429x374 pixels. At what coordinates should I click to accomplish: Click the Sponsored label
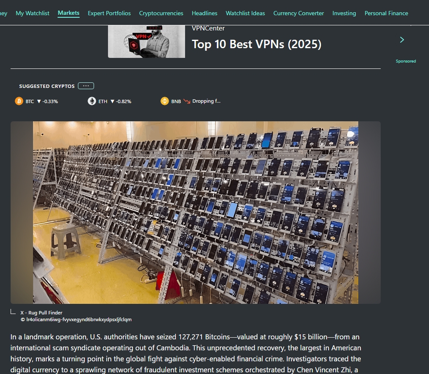tap(406, 61)
